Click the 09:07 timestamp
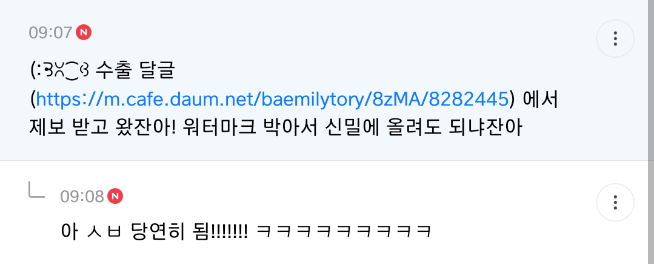 coord(50,33)
